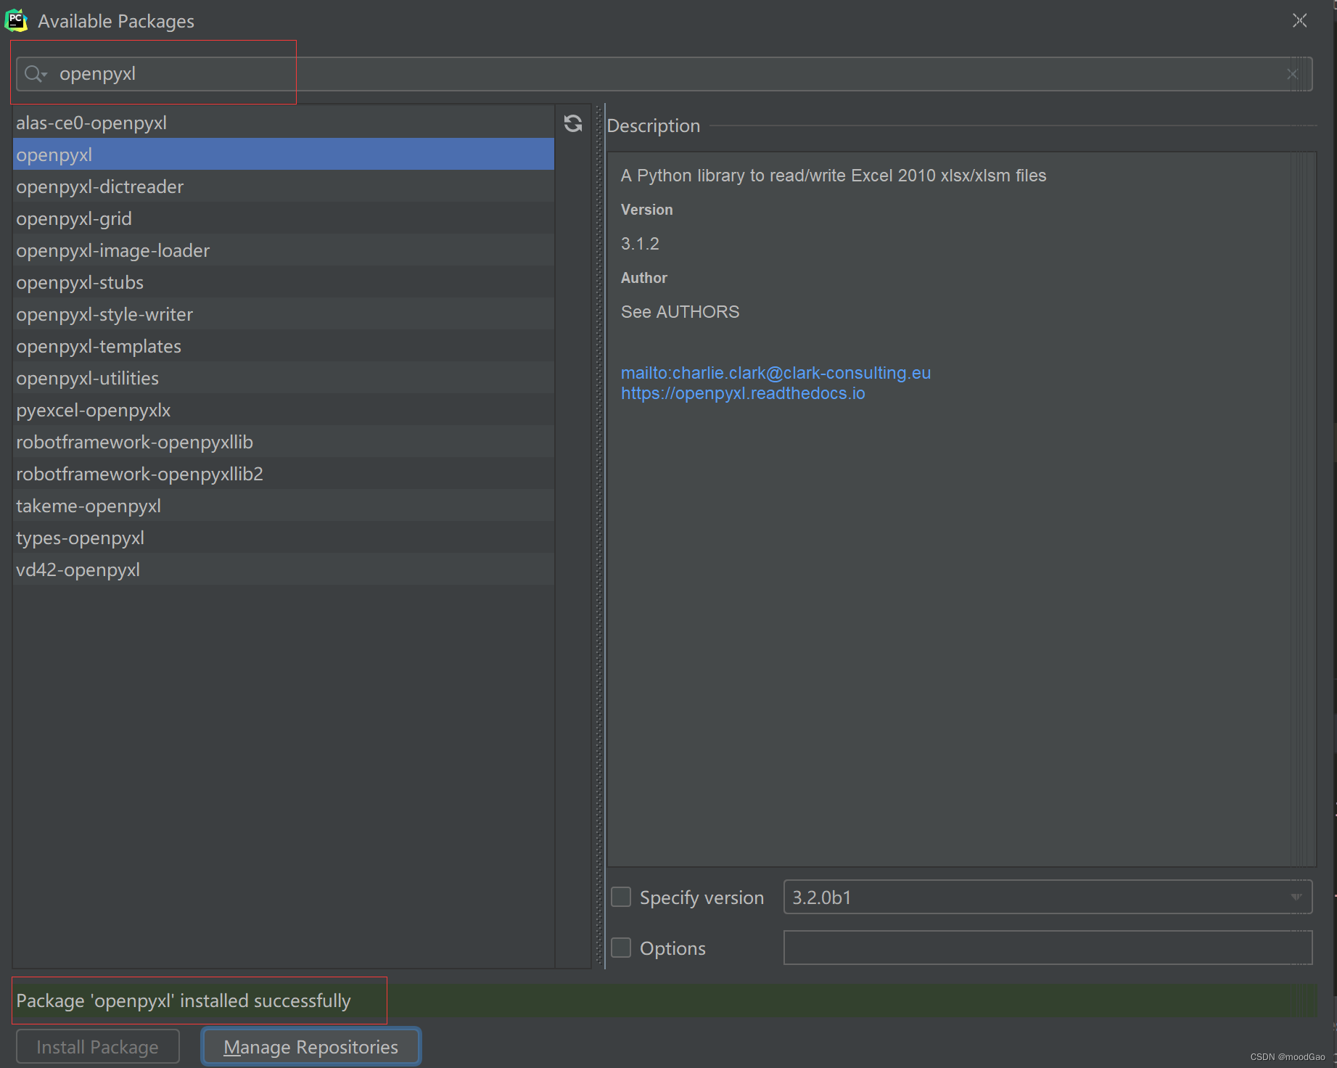
Task: Click the PyCharm logo in the title bar
Action: [x=16, y=20]
